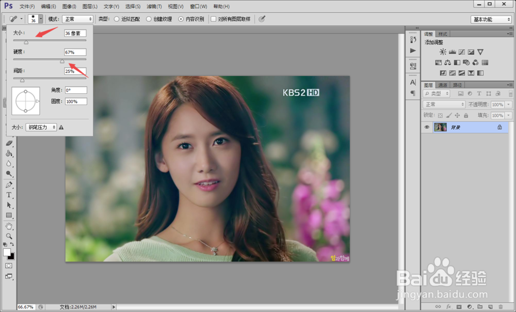Click the 硬度 hardness slider handle
The image size is (516, 312).
(x=62, y=61)
